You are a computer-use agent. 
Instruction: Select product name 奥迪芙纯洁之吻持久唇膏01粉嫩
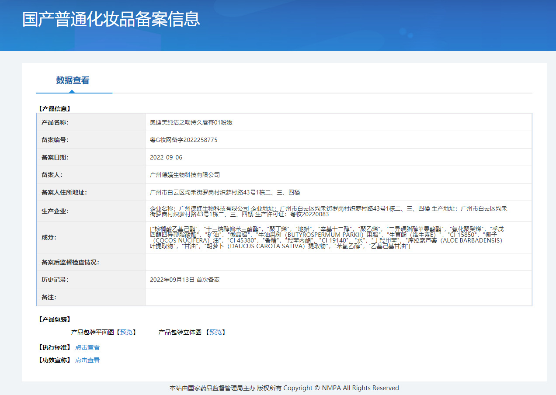tap(191, 122)
